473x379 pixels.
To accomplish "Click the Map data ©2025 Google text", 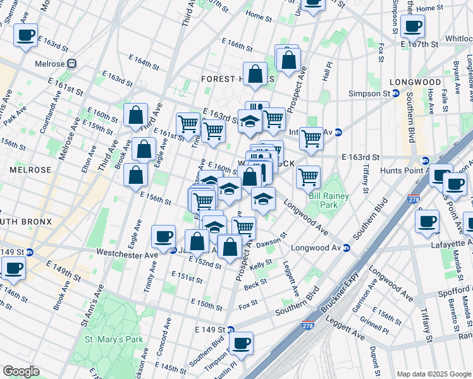I will pos(434,375).
